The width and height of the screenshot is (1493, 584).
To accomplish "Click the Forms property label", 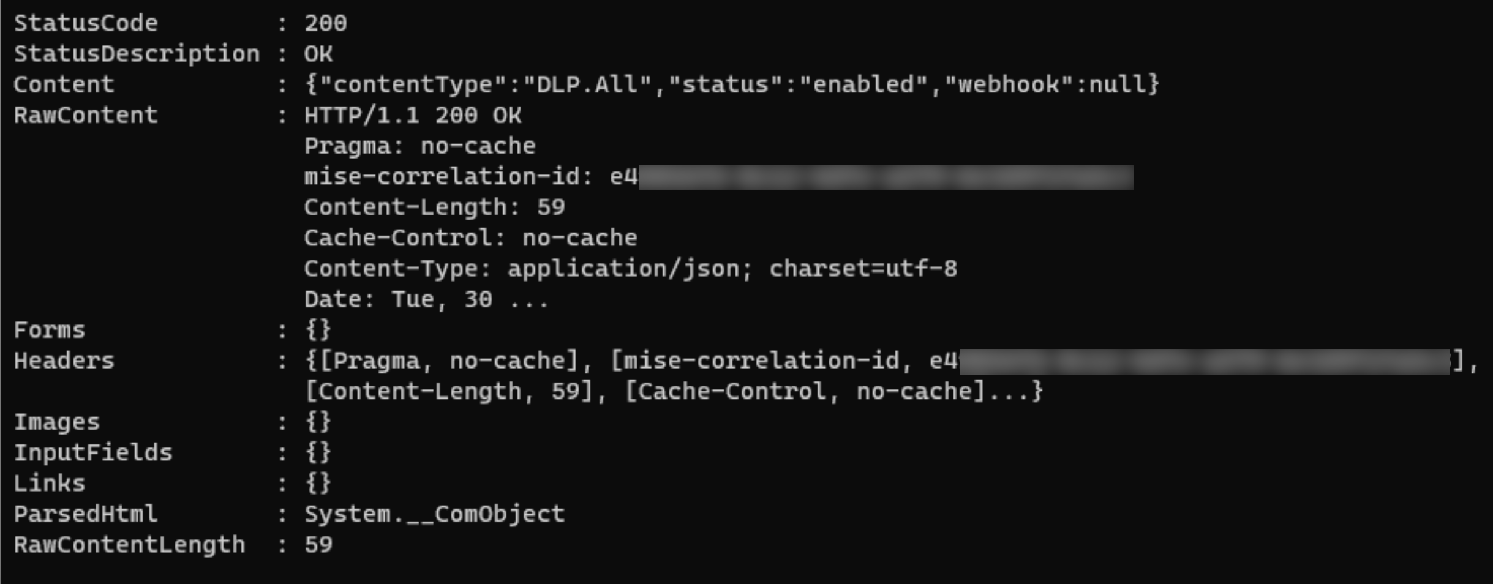I will pos(50,330).
